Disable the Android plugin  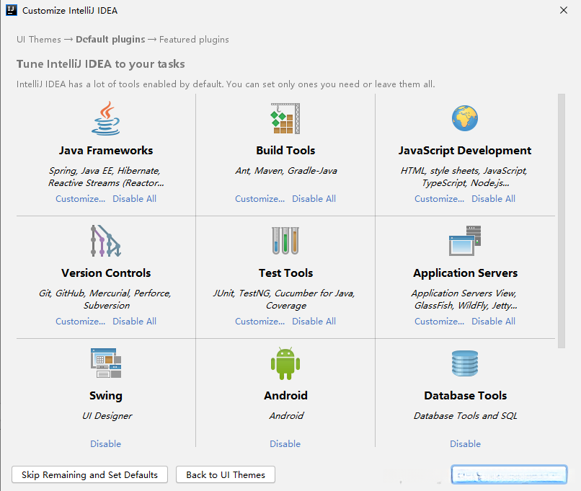point(285,444)
